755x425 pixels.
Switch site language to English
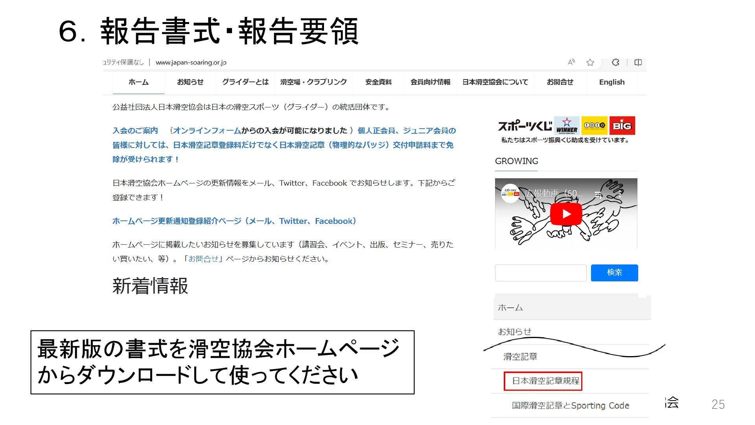pos(611,82)
